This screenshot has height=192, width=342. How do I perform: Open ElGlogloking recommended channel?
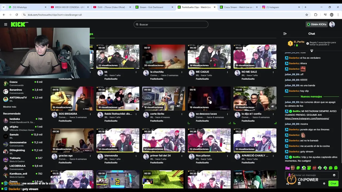coord(23,151)
